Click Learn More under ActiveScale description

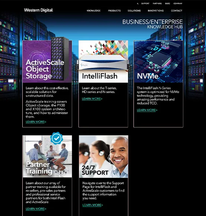(x=36, y=122)
